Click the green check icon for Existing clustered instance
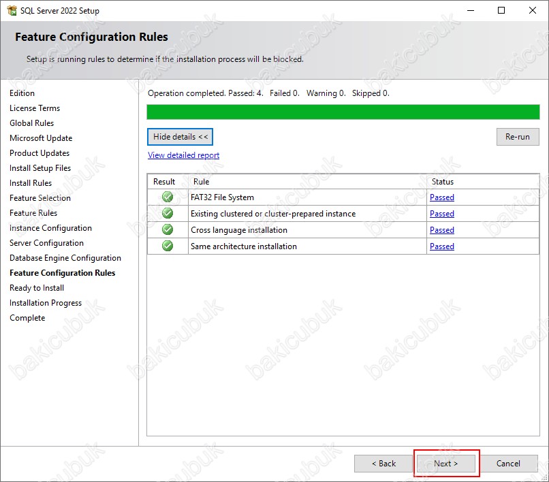Image resolution: width=549 pixels, height=482 pixels. coord(168,213)
